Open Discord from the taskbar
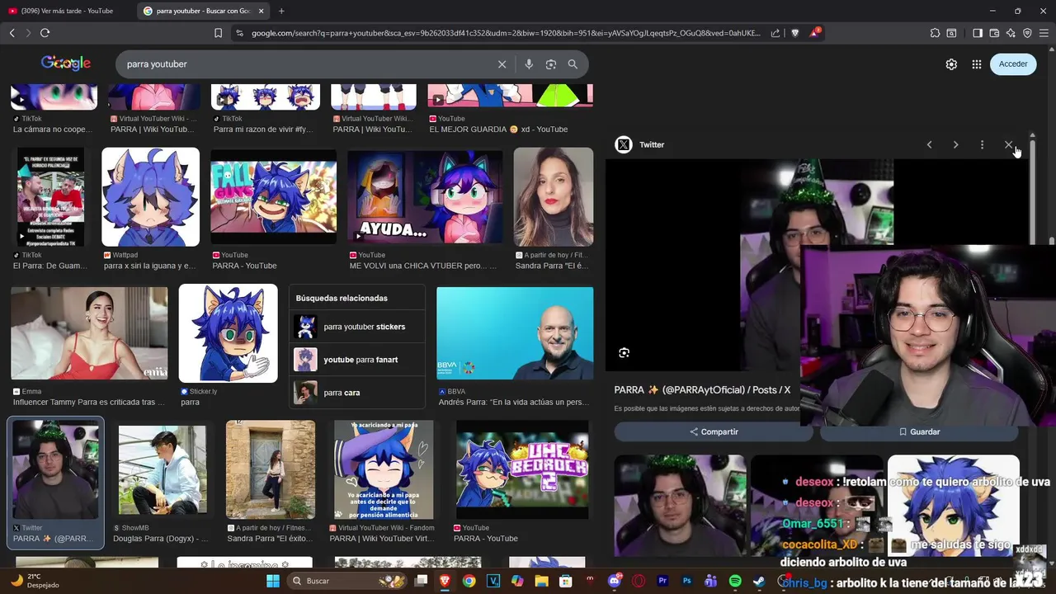This screenshot has height=594, width=1056. (x=613, y=581)
